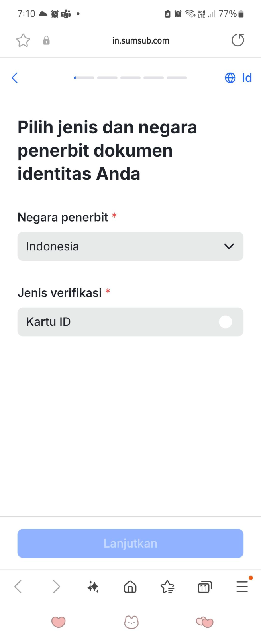Navigate forward with browser forward arrow

pos(56,587)
